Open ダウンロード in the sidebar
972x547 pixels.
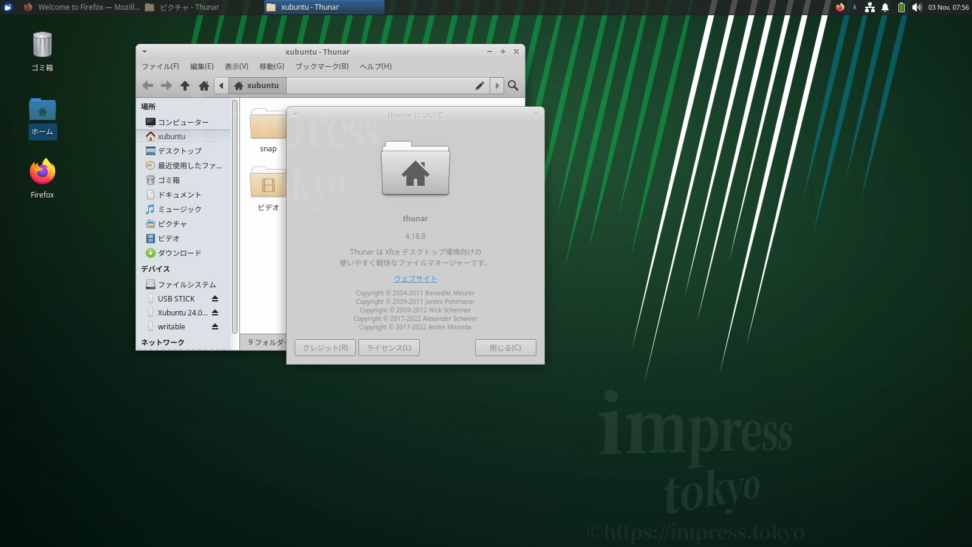pos(183,253)
